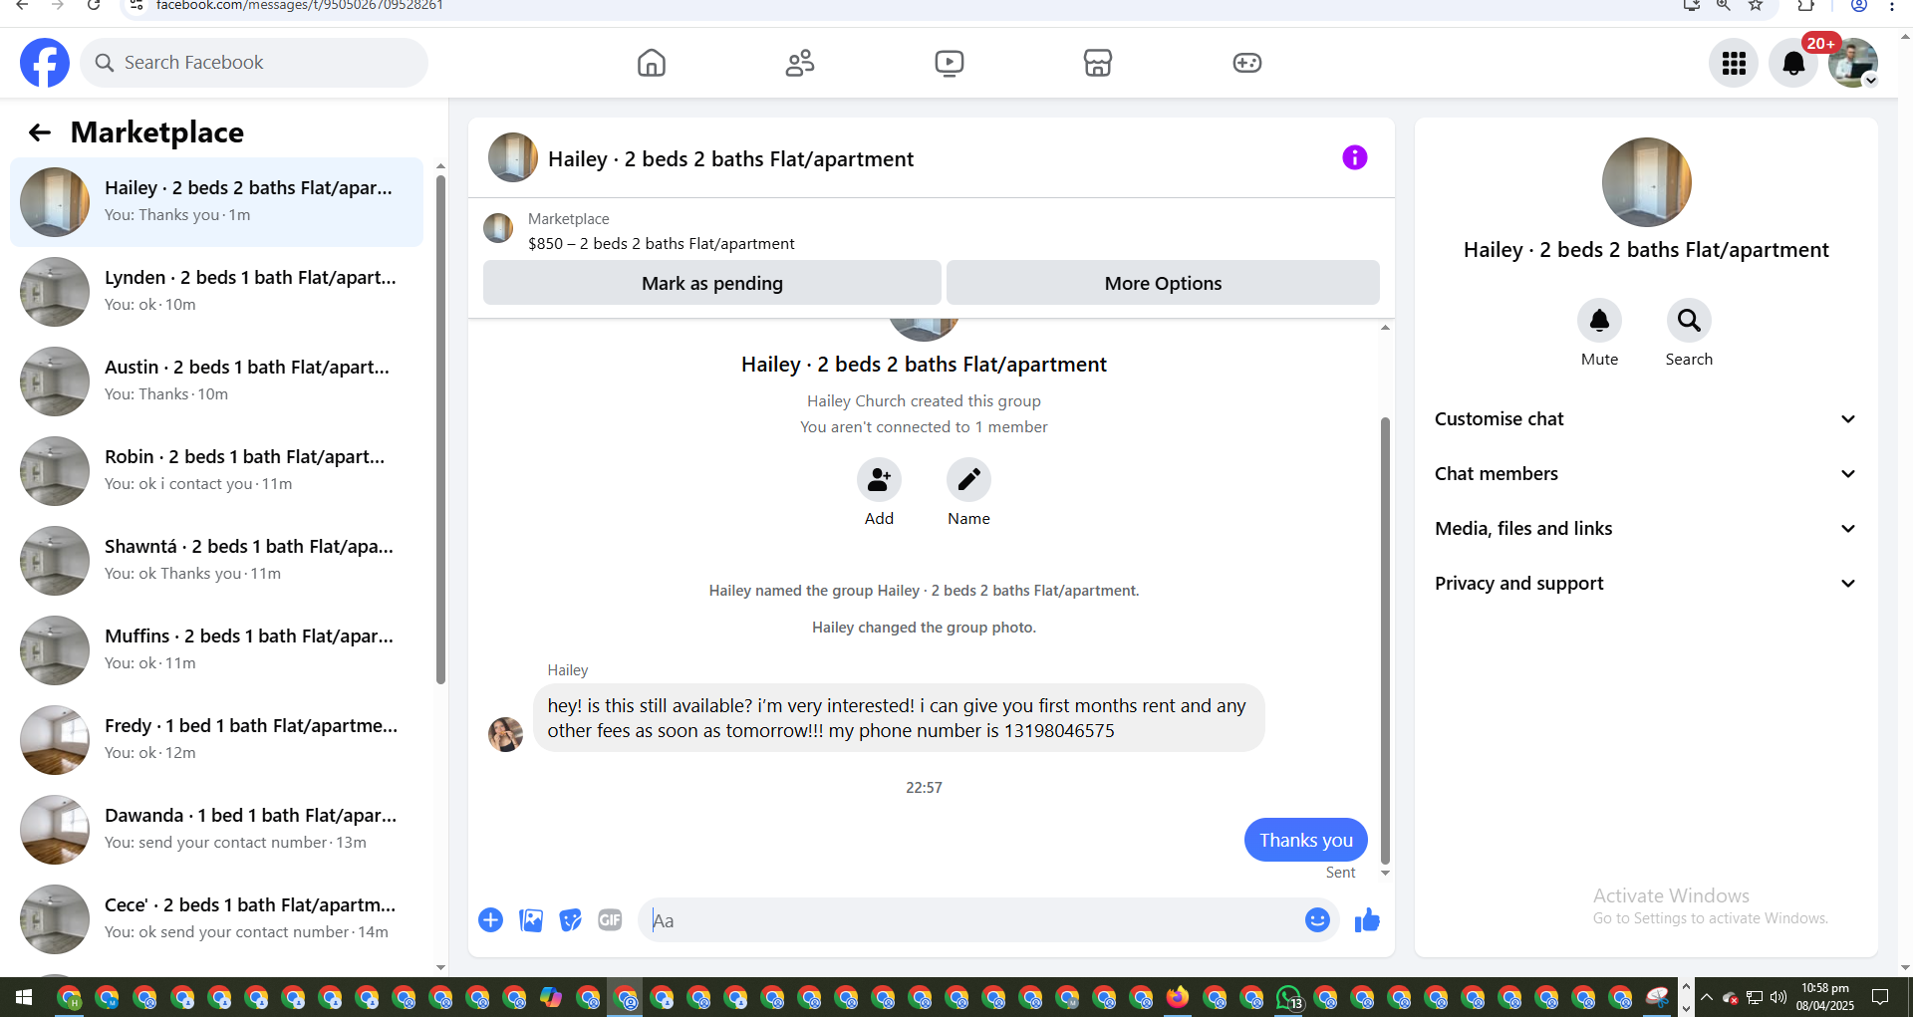Click the browser address bar URL
This screenshot has width=1913, height=1017.
[299, 5]
